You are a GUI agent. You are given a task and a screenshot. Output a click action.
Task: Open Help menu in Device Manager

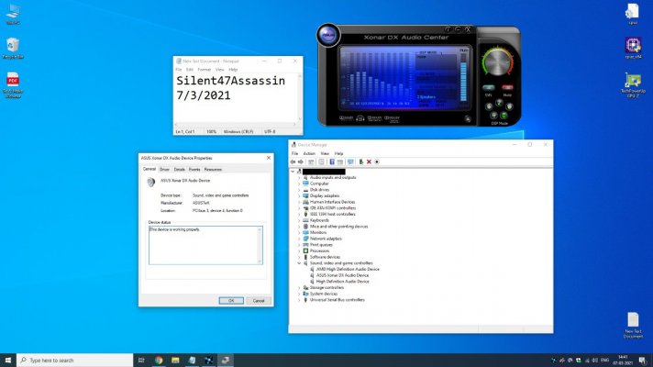click(x=339, y=154)
